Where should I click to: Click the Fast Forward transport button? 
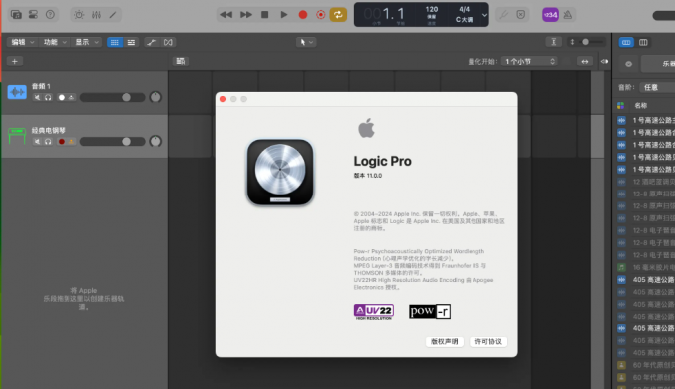tap(246, 15)
